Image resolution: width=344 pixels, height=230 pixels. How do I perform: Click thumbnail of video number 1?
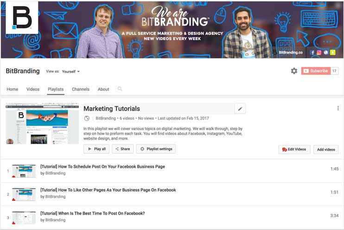[x=24, y=171]
